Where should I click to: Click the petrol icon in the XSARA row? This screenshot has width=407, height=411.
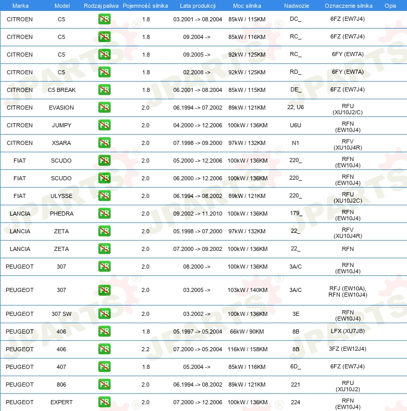105,143
